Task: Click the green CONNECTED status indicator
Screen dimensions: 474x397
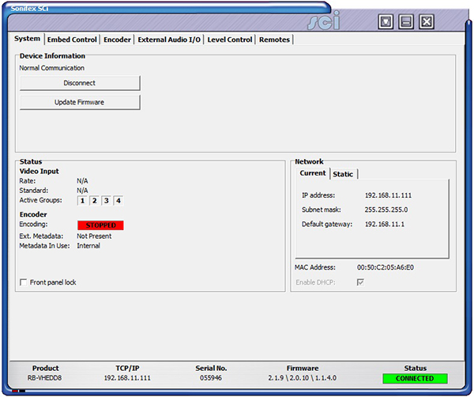Action: point(415,379)
